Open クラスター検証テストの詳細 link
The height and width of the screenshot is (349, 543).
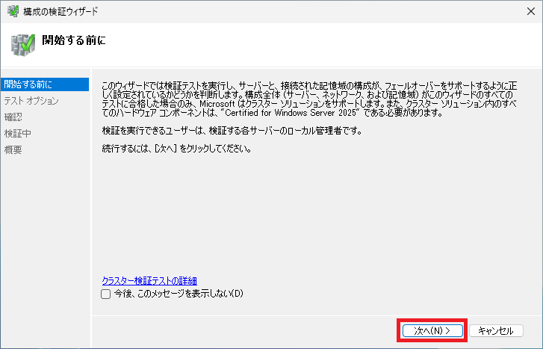(149, 280)
